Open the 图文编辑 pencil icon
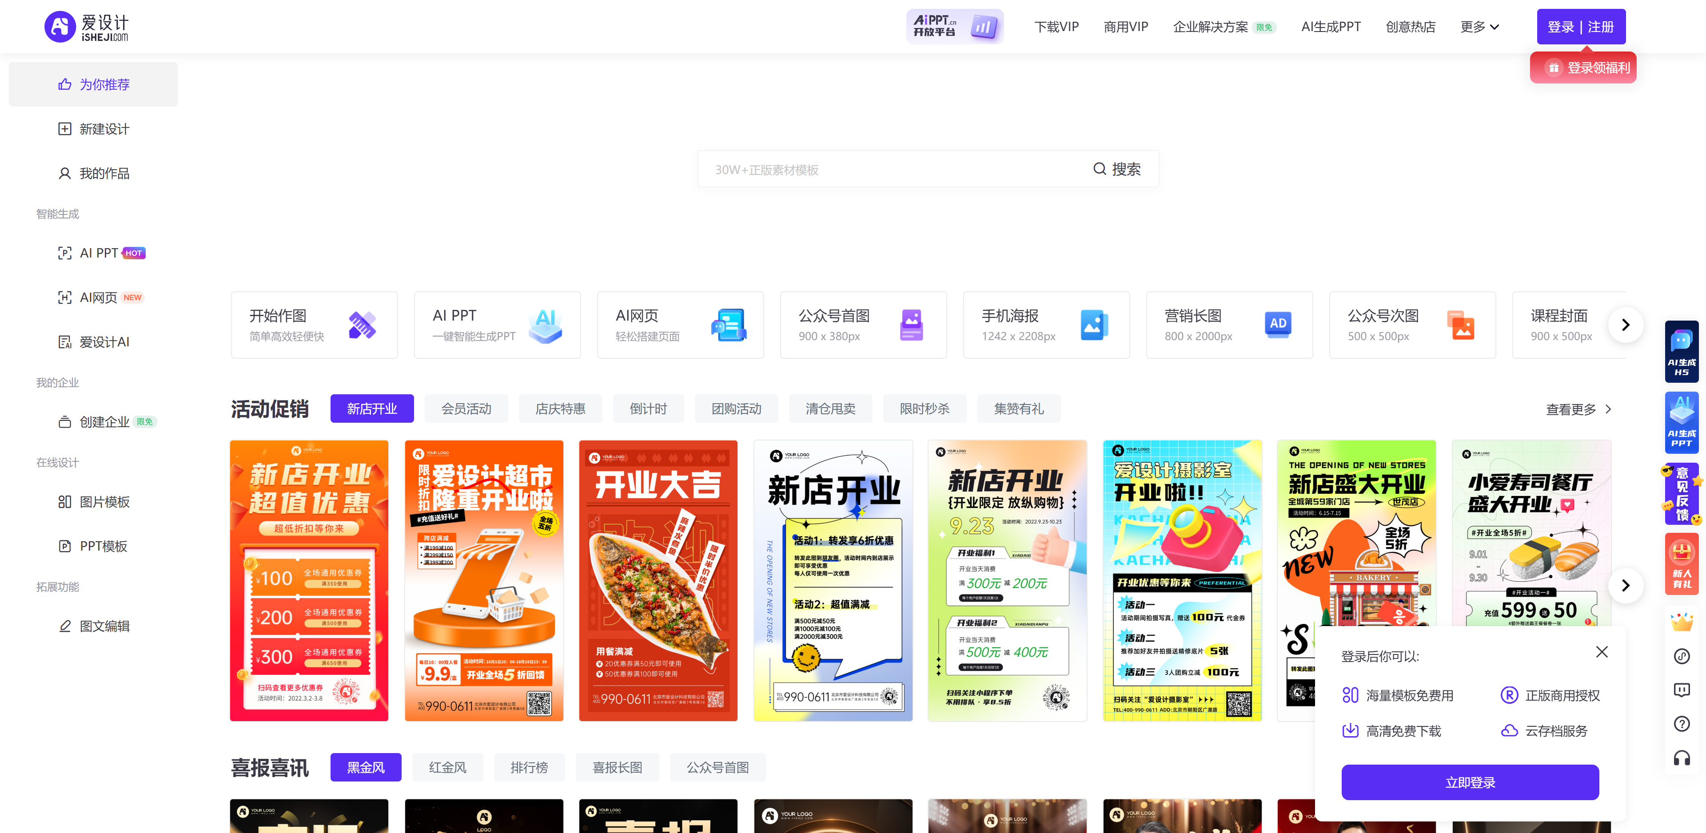The image size is (1706, 833). [x=64, y=626]
